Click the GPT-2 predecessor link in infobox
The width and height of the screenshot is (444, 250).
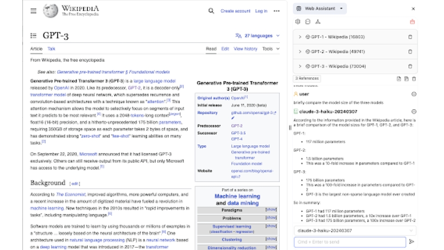237,126
